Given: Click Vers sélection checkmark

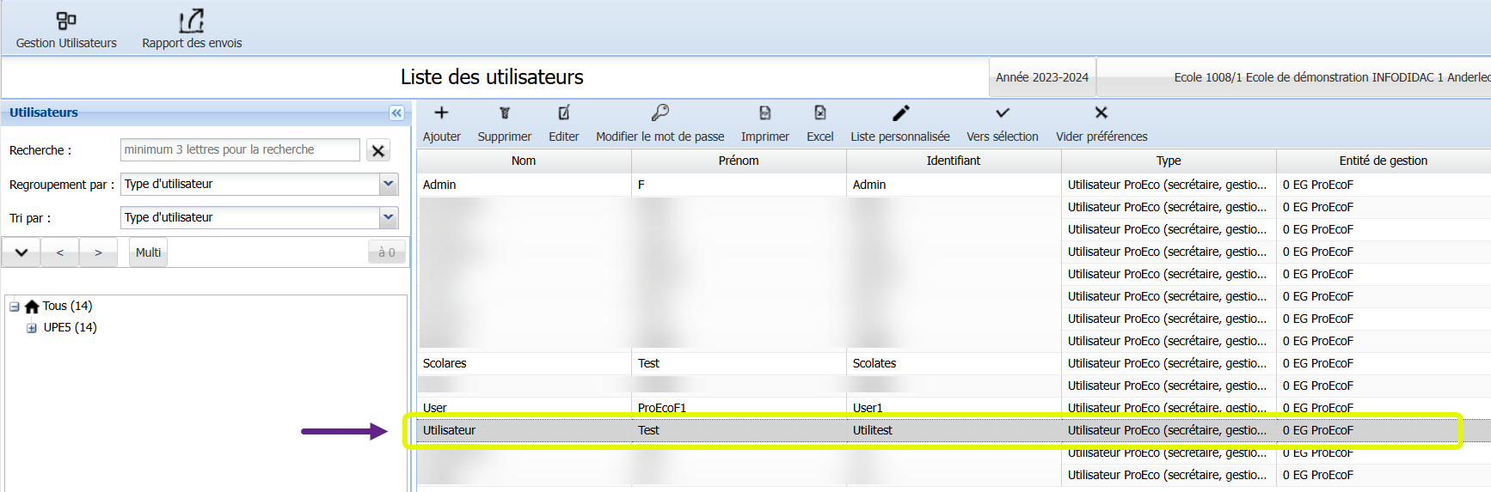Looking at the screenshot, I should (1002, 113).
